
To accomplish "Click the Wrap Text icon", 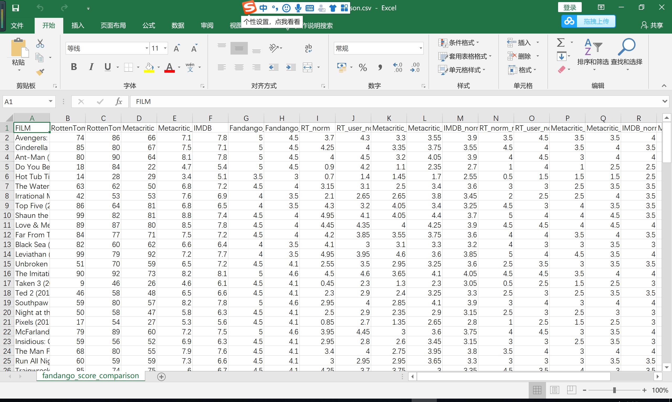I will coord(308,48).
